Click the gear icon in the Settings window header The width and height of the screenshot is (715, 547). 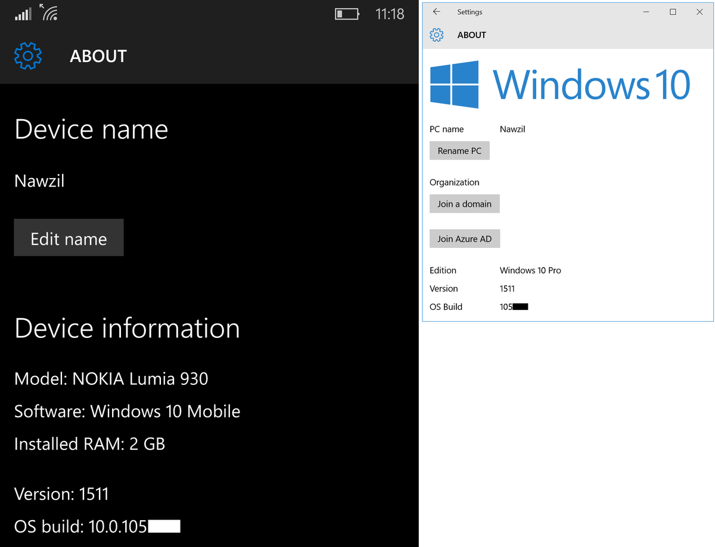(437, 35)
